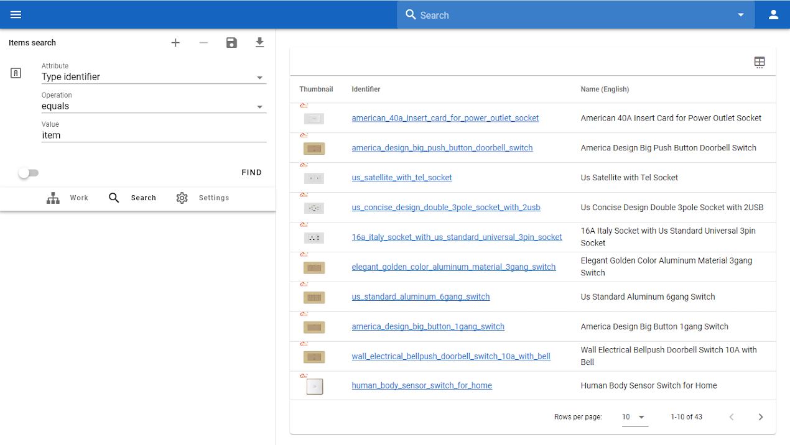Screen dimensions: 790x445
Task: Click name cell Us Standard Aluminum 6gang Switch
Action: click(x=648, y=297)
